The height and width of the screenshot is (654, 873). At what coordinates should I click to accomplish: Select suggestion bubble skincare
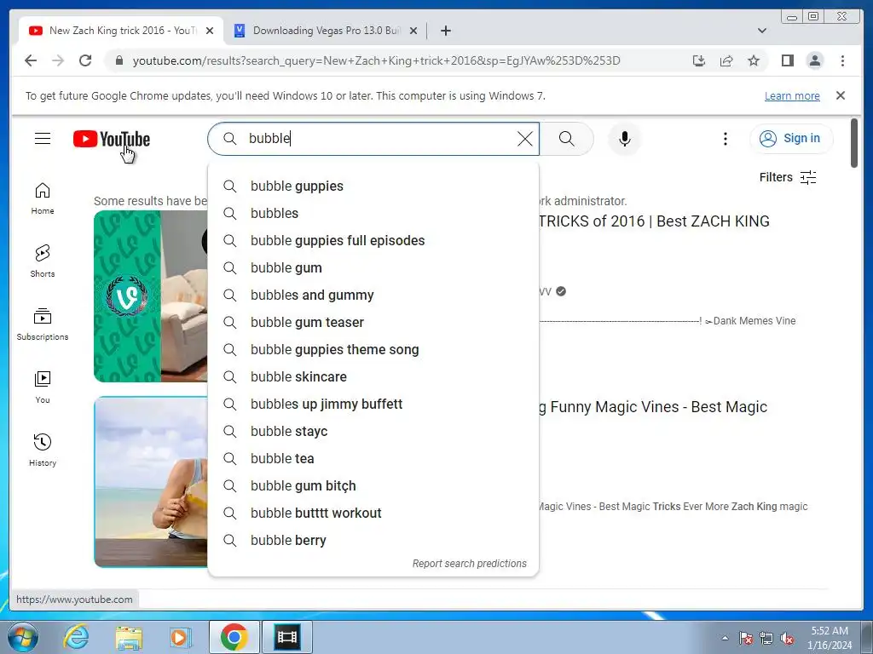point(373,376)
